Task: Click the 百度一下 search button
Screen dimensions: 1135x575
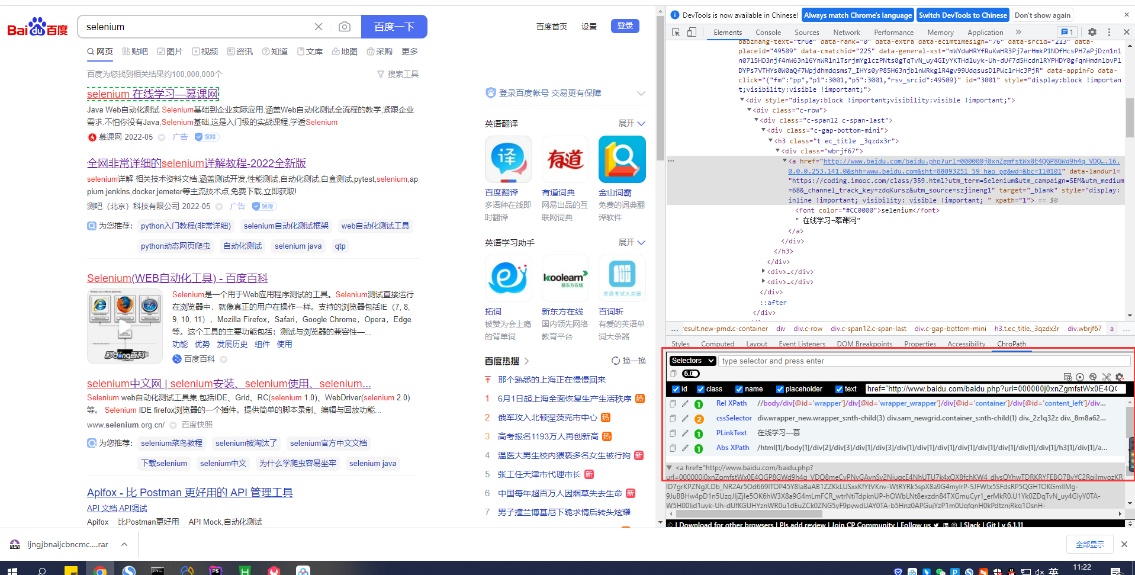Action: [394, 27]
